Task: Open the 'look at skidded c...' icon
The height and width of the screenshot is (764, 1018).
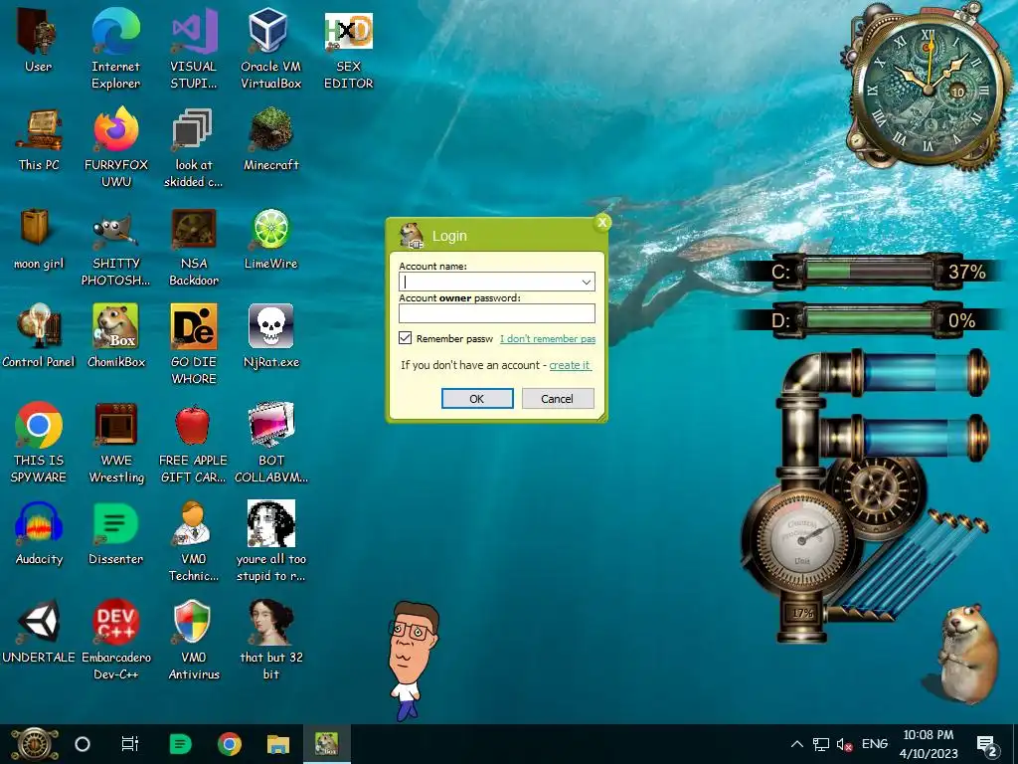Action: (x=194, y=147)
